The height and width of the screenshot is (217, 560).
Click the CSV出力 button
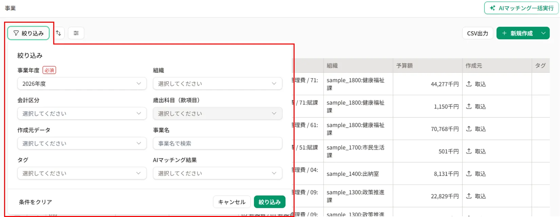(x=478, y=33)
